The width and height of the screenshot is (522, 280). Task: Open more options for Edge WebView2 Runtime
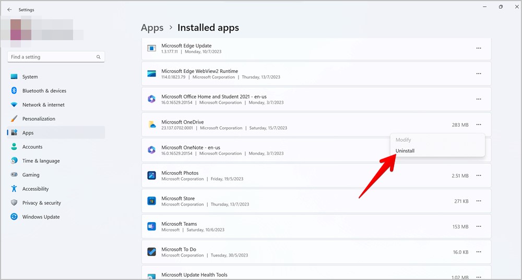pyautogui.click(x=478, y=74)
